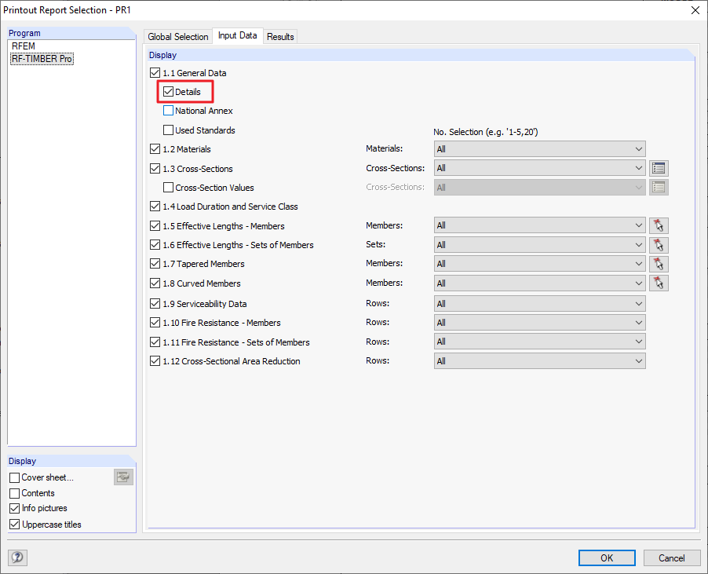Open the Cover sheet edit icon
Screen dimensions: 708x574
point(123,477)
